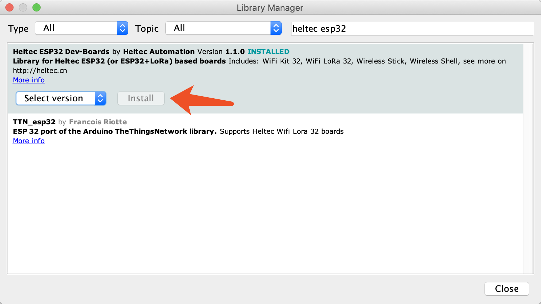The width and height of the screenshot is (541, 304).
Task: Click the red close window button
Action: click(9, 7)
